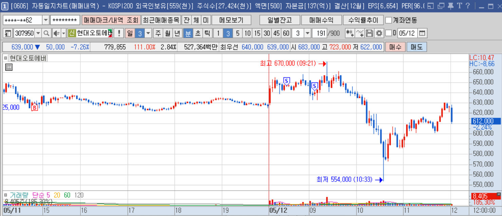This screenshot has width=502, height=216.
Task: Select the 60 minute interval tab
Action: [286, 33]
